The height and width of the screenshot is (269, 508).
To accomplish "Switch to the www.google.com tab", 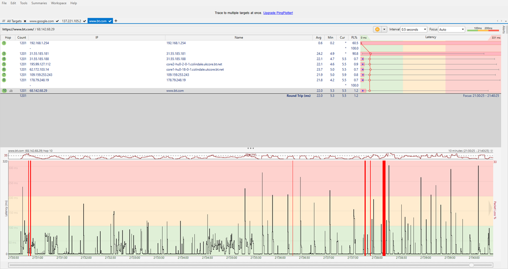I will [x=42, y=21].
